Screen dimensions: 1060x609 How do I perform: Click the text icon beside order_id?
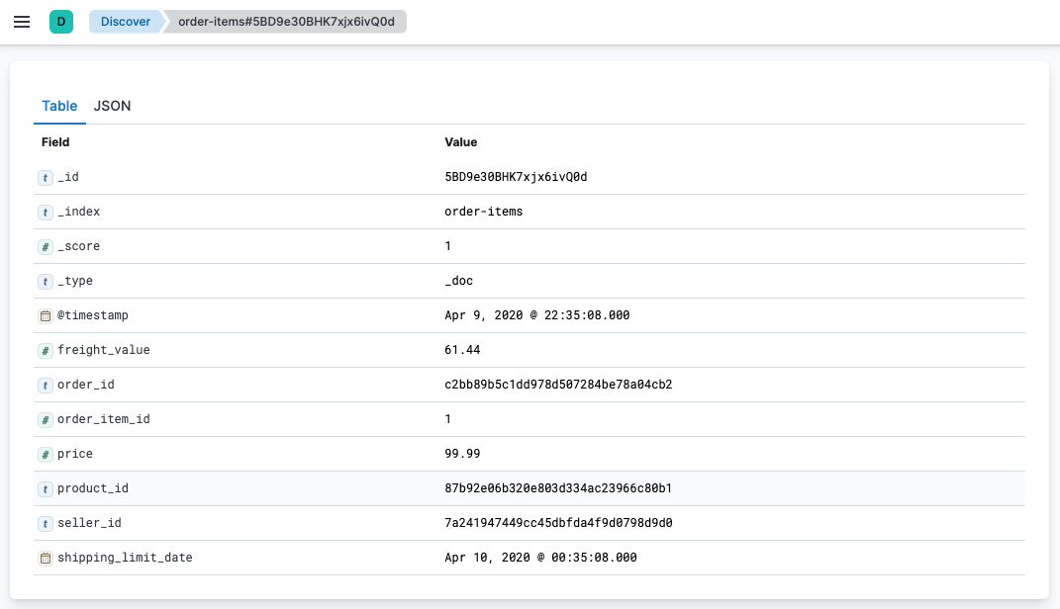click(45, 386)
